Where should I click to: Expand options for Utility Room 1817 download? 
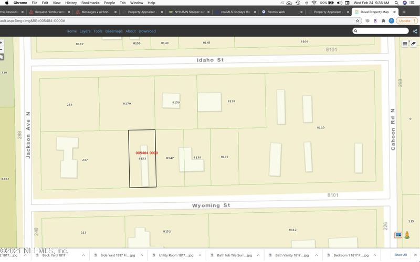[x=200, y=255]
